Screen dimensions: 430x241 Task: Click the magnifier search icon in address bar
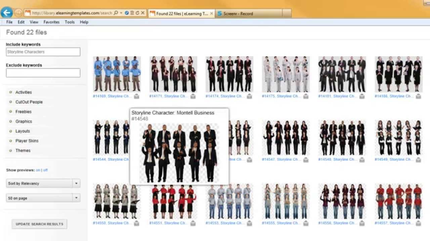116,13
